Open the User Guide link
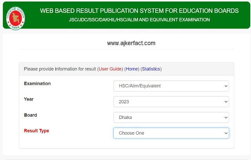251x160 pixels. click(x=110, y=69)
